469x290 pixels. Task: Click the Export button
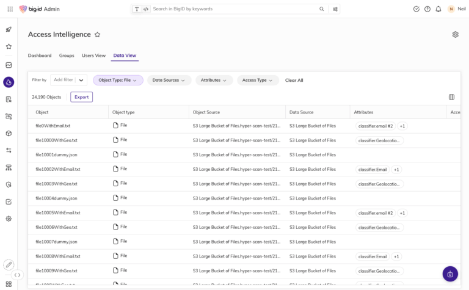81,97
